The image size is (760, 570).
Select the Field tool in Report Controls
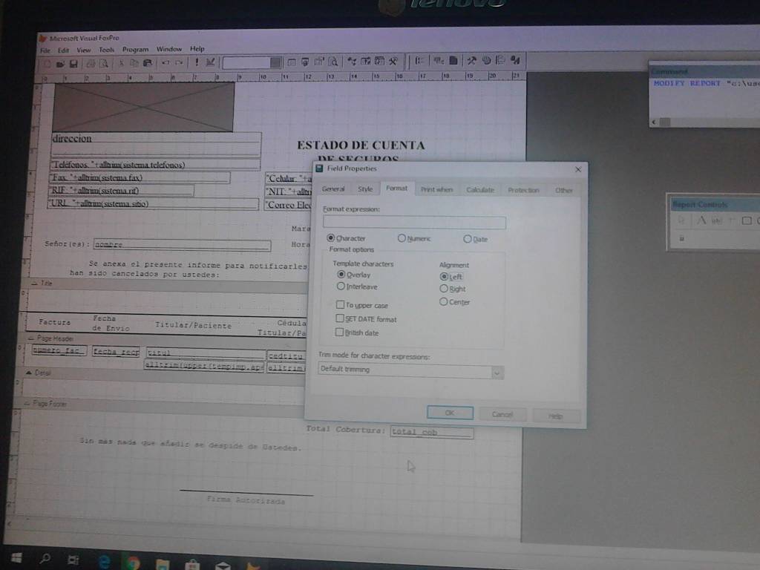pyautogui.click(x=716, y=220)
